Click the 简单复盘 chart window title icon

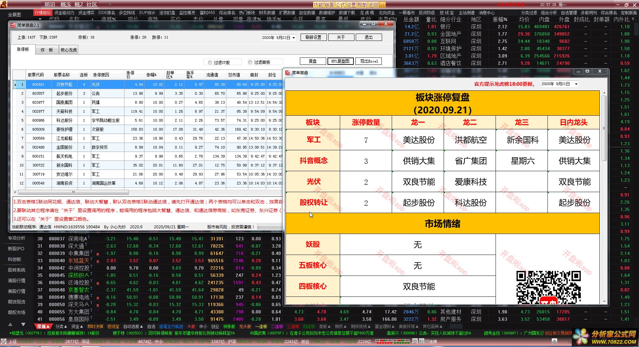tap(288, 72)
